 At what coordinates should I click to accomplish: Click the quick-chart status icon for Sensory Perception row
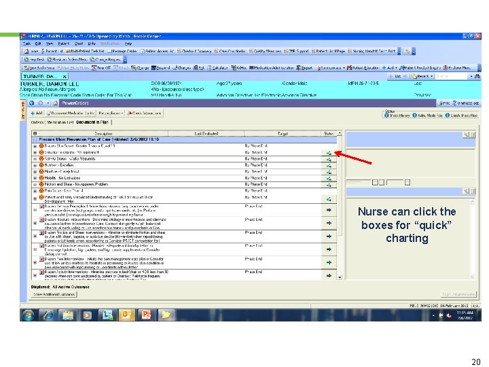(329, 153)
